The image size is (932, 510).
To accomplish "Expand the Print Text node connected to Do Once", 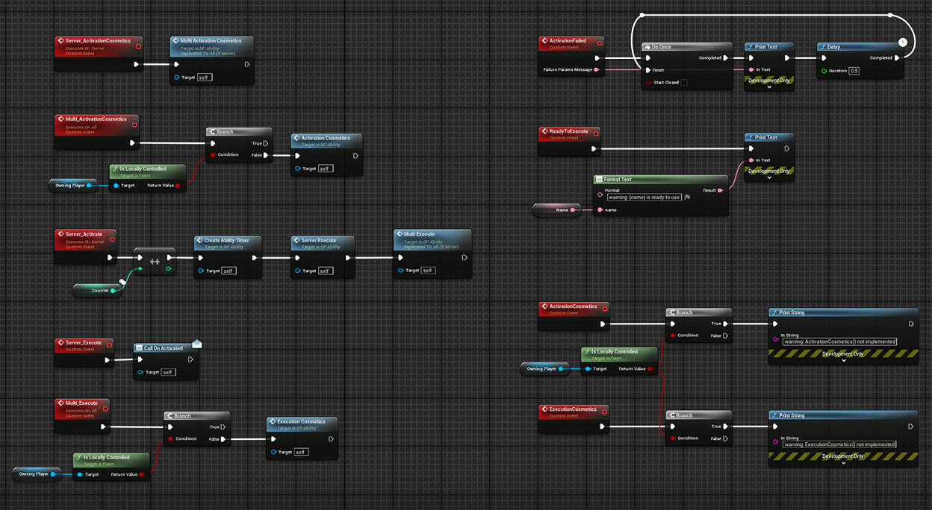I will tap(768, 87).
